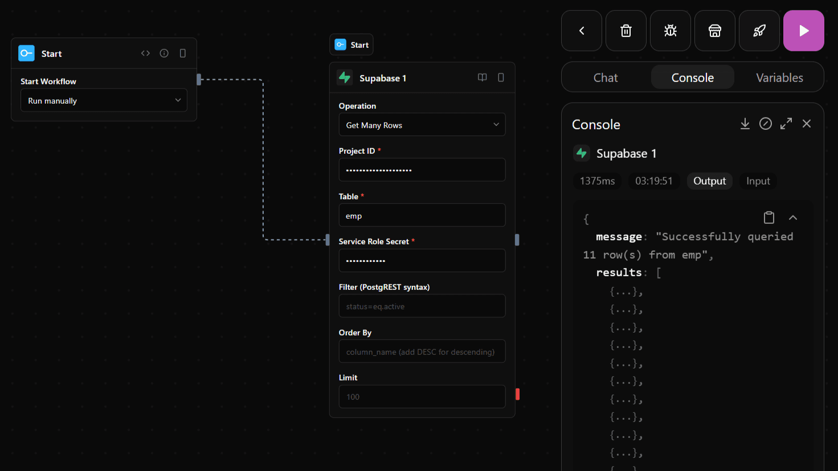Click the trash delete icon in toolbar

(626, 31)
